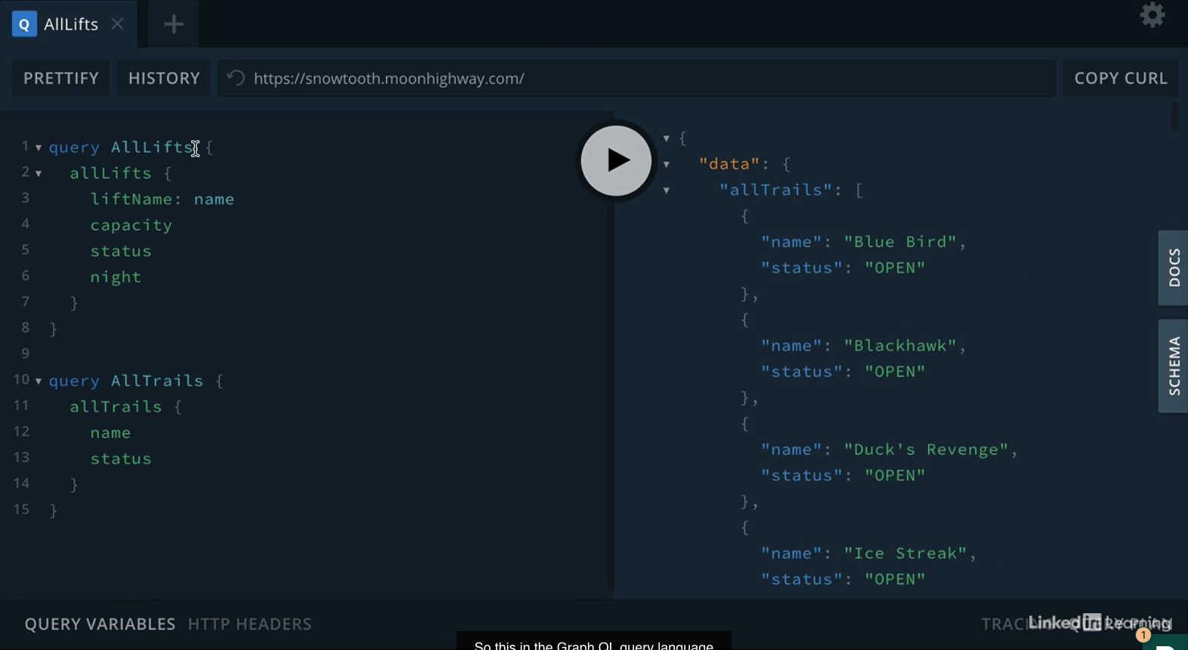Screen dimensions: 1188x650
Task: Click "Blue Bird" value in the response
Action: (x=901, y=242)
